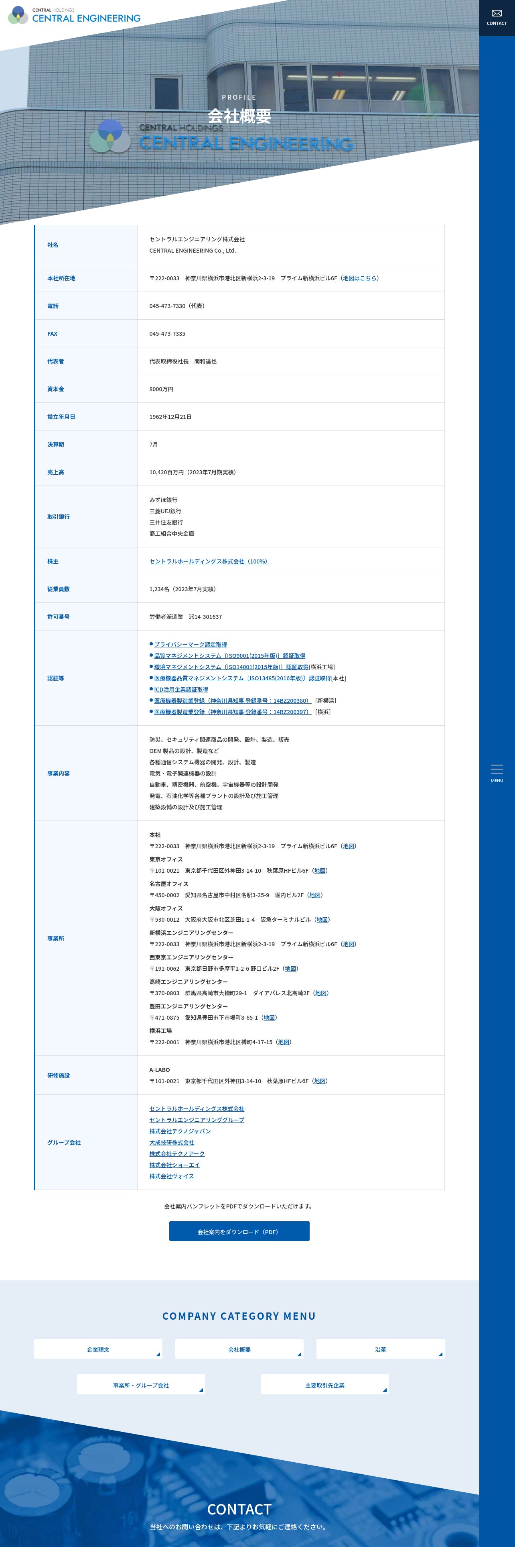
Task: Open 大成技研株式会社 link
Action: tap(172, 1142)
